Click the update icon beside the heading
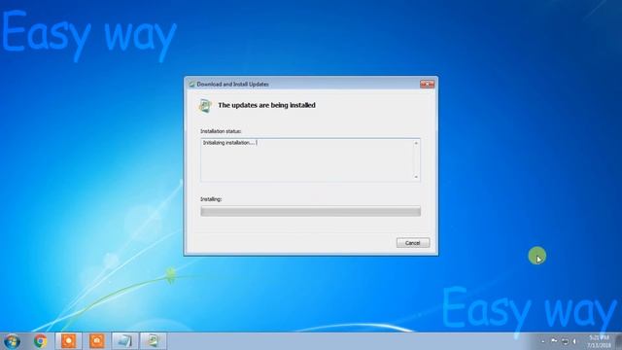 (205, 106)
